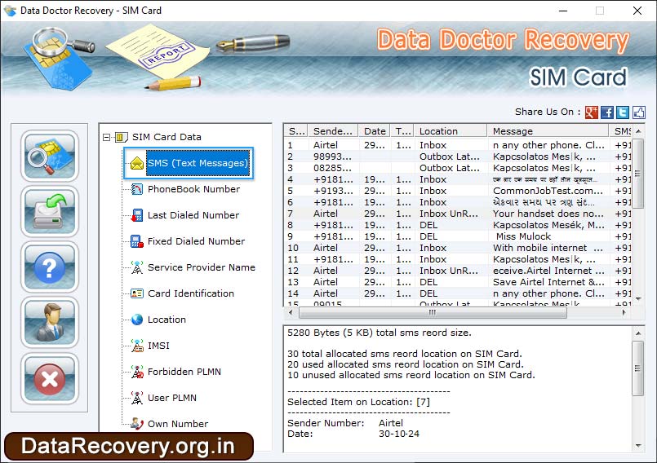
Task: Open the help question mark button
Action: [50, 267]
